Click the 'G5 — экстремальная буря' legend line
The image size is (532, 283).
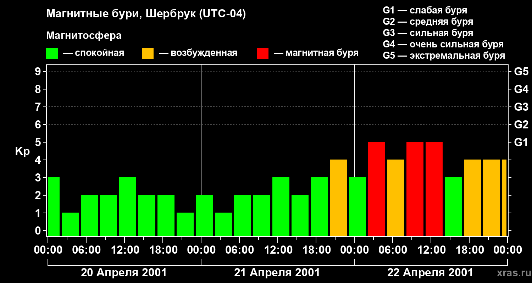(444, 56)
